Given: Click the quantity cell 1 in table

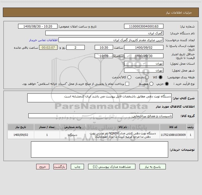Looking at the screenshot, I should [x=47, y=135].
